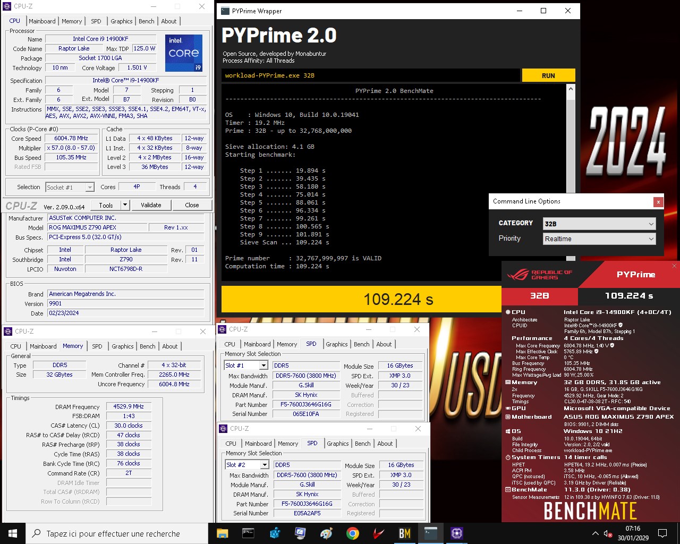Click the Slot #2 serial number E05A2AF5
Image resolution: width=680 pixels, height=544 pixels.
pos(307,513)
